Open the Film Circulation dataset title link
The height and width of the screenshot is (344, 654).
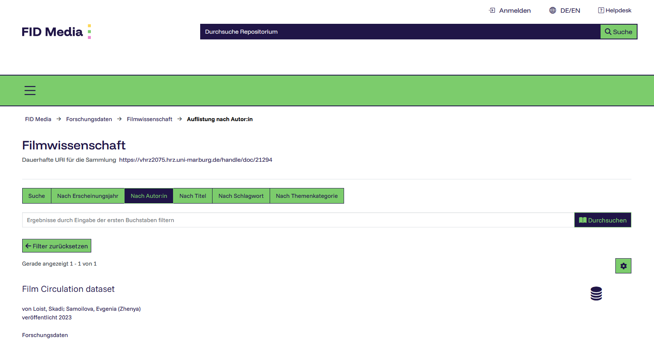68,289
